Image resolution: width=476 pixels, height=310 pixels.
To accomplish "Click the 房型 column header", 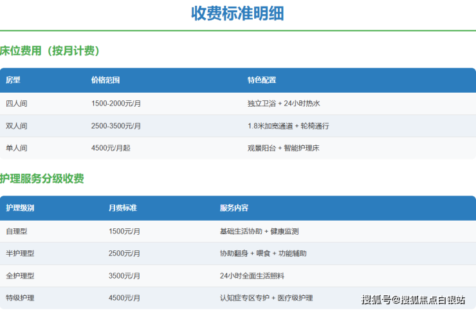I will tap(14, 80).
